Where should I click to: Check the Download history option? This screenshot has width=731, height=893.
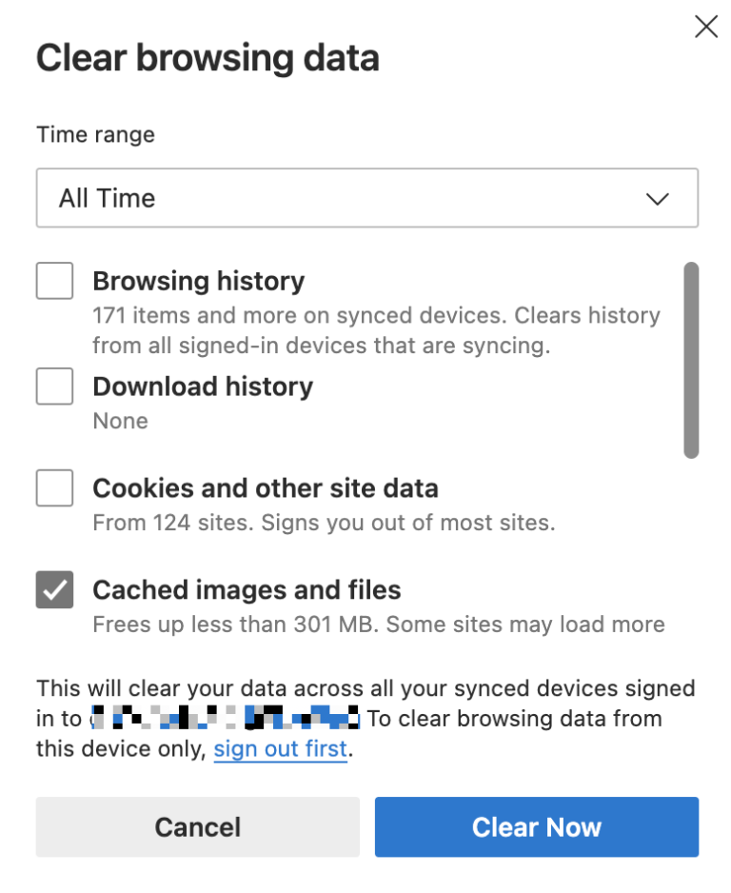point(54,386)
